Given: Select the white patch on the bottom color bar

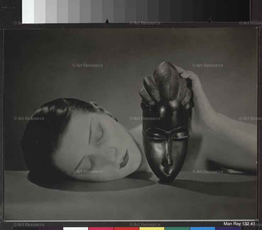Looking at the screenshot, I should point(76,229).
